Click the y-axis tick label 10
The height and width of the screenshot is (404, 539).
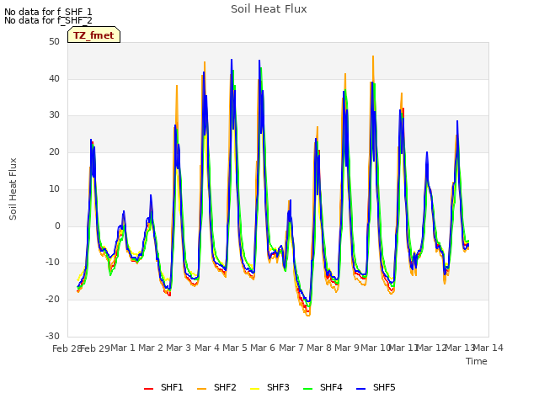point(54,189)
